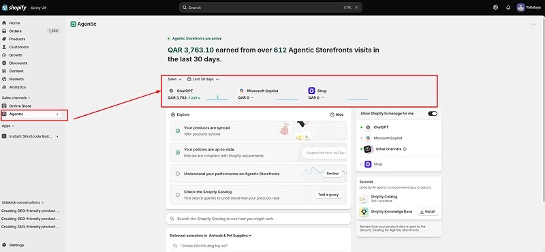Open Home in sidebar
The width and height of the screenshot is (545, 252).
[x=14, y=23]
